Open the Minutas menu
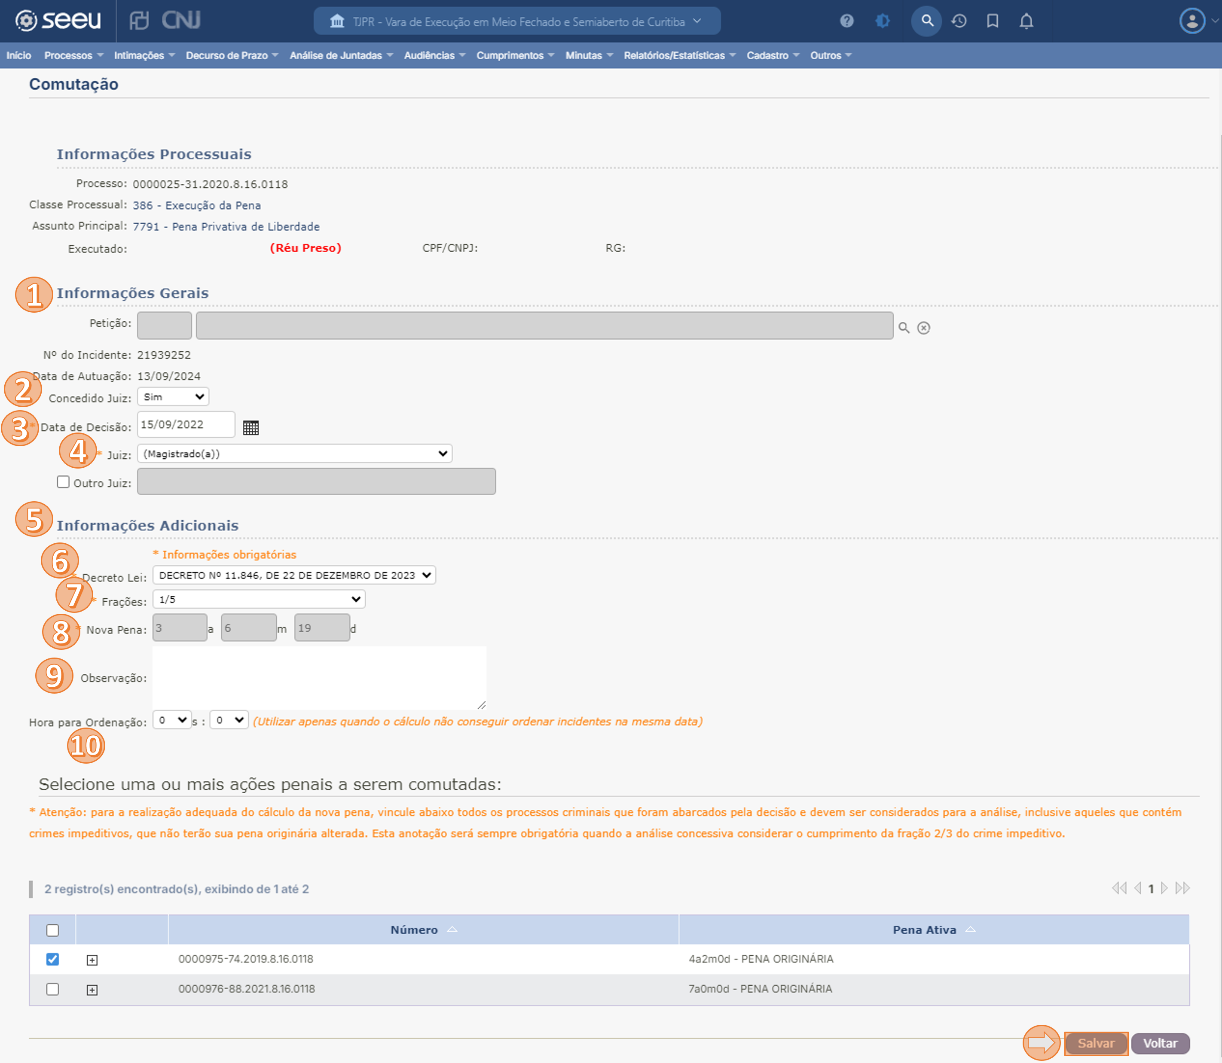The height and width of the screenshot is (1063, 1222). click(589, 55)
